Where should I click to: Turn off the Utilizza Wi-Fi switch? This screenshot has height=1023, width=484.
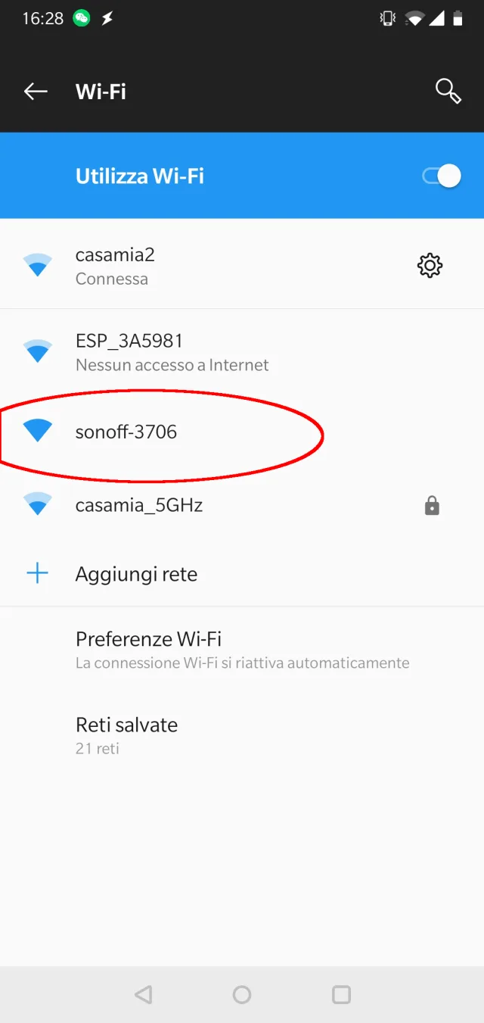click(442, 176)
